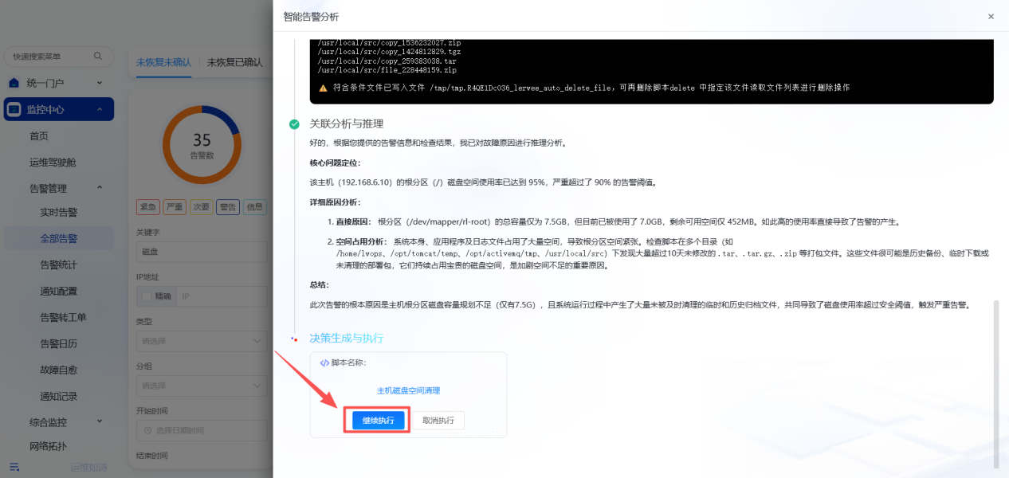The image size is (1009, 478).
Task: Collapse the 监控中心 menu chevron
Action: [100, 109]
